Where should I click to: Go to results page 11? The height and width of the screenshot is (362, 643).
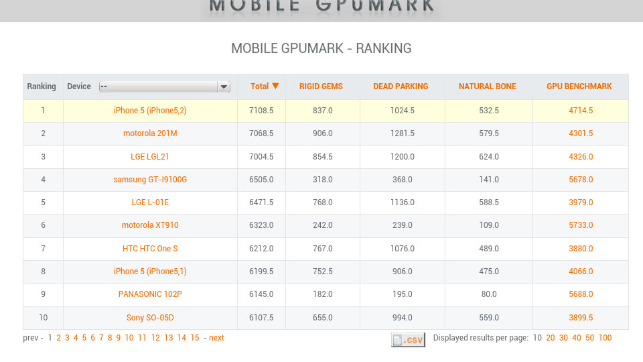click(142, 338)
